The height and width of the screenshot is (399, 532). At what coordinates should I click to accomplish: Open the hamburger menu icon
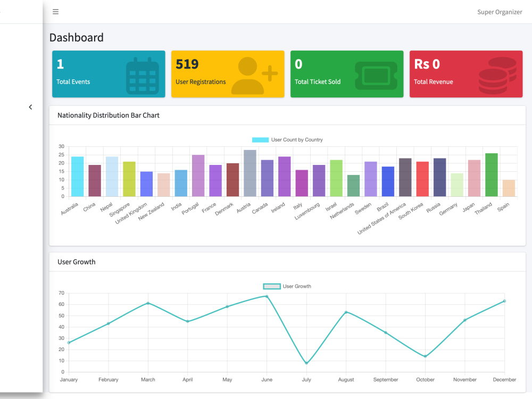56,12
